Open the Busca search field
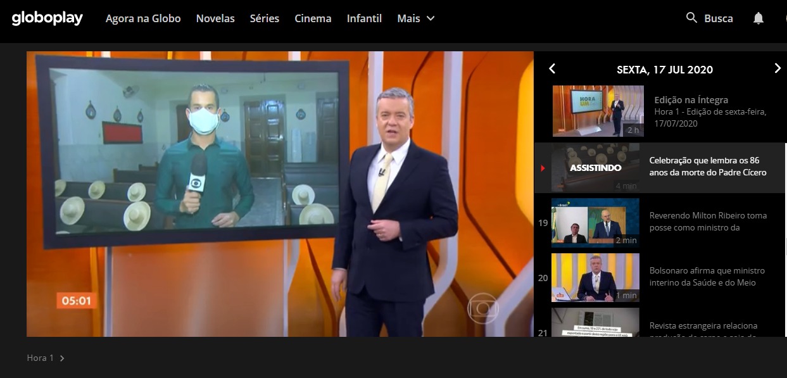This screenshot has height=378, width=787. point(719,18)
